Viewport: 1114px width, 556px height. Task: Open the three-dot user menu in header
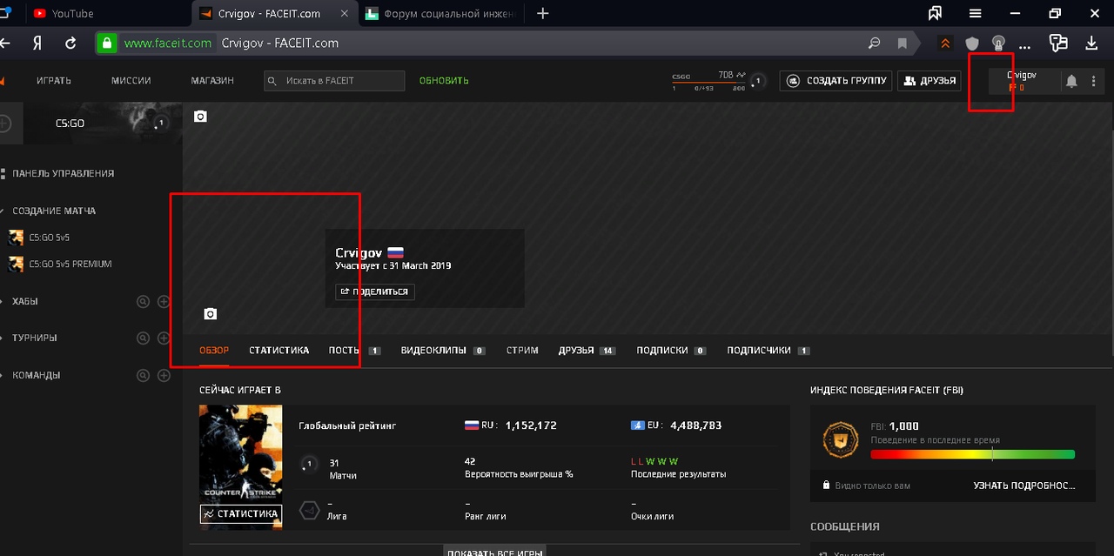click(x=1094, y=81)
